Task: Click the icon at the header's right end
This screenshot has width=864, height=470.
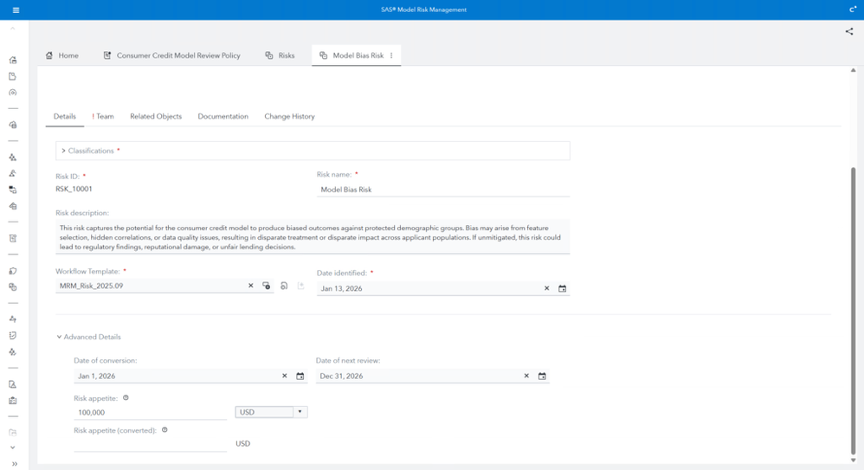Action: [853, 10]
